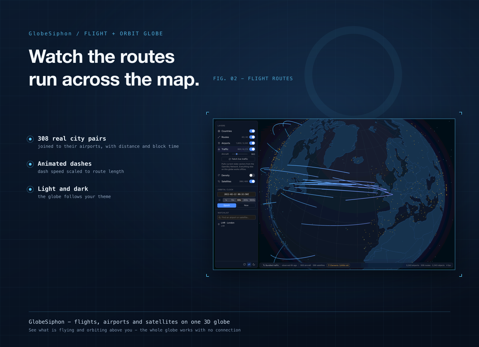Click the globe icon beside Countries
This screenshot has height=347, width=479.
[219, 131]
